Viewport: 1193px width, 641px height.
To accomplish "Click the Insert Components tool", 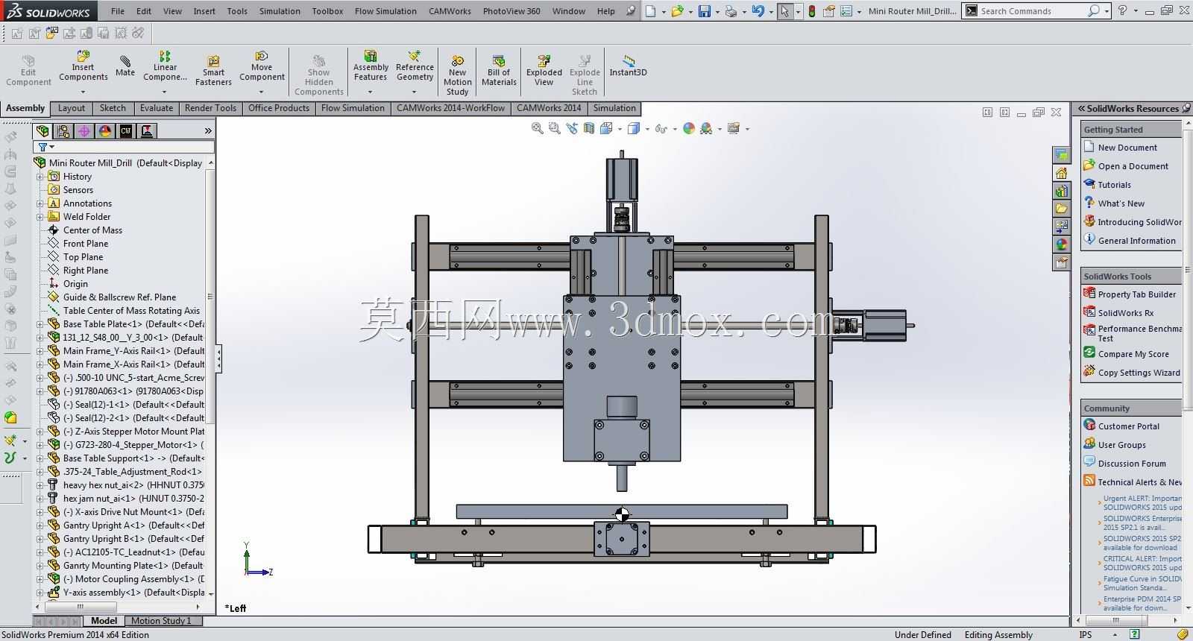I will [x=84, y=66].
